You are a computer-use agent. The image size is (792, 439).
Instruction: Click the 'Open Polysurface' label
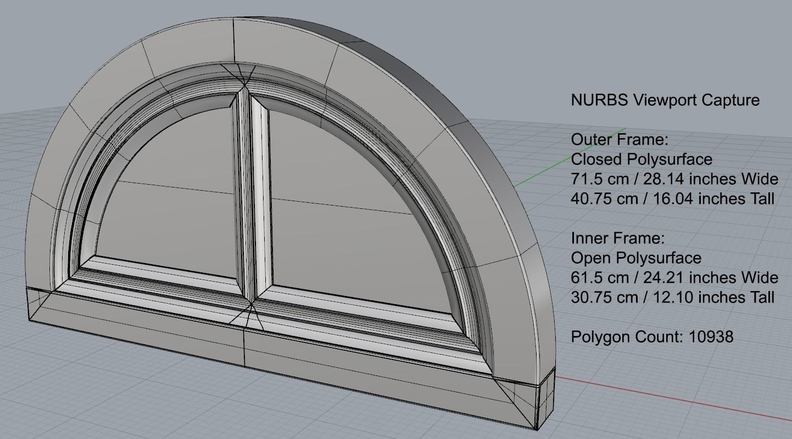click(636, 258)
